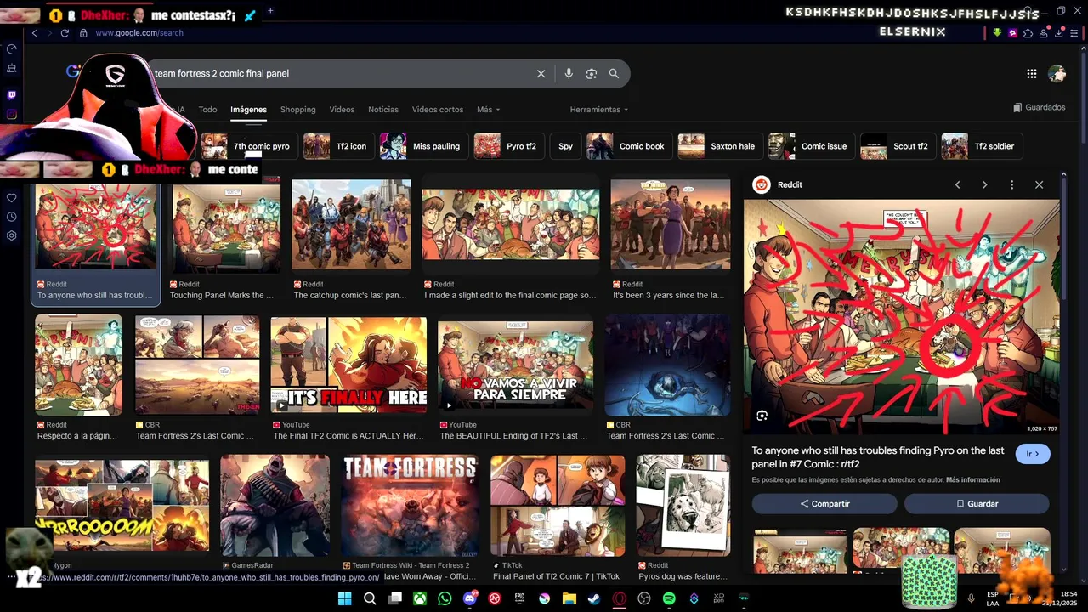The height and width of the screenshot is (612, 1088).
Task: Click the Compartir button
Action: click(x=824, y=504)
